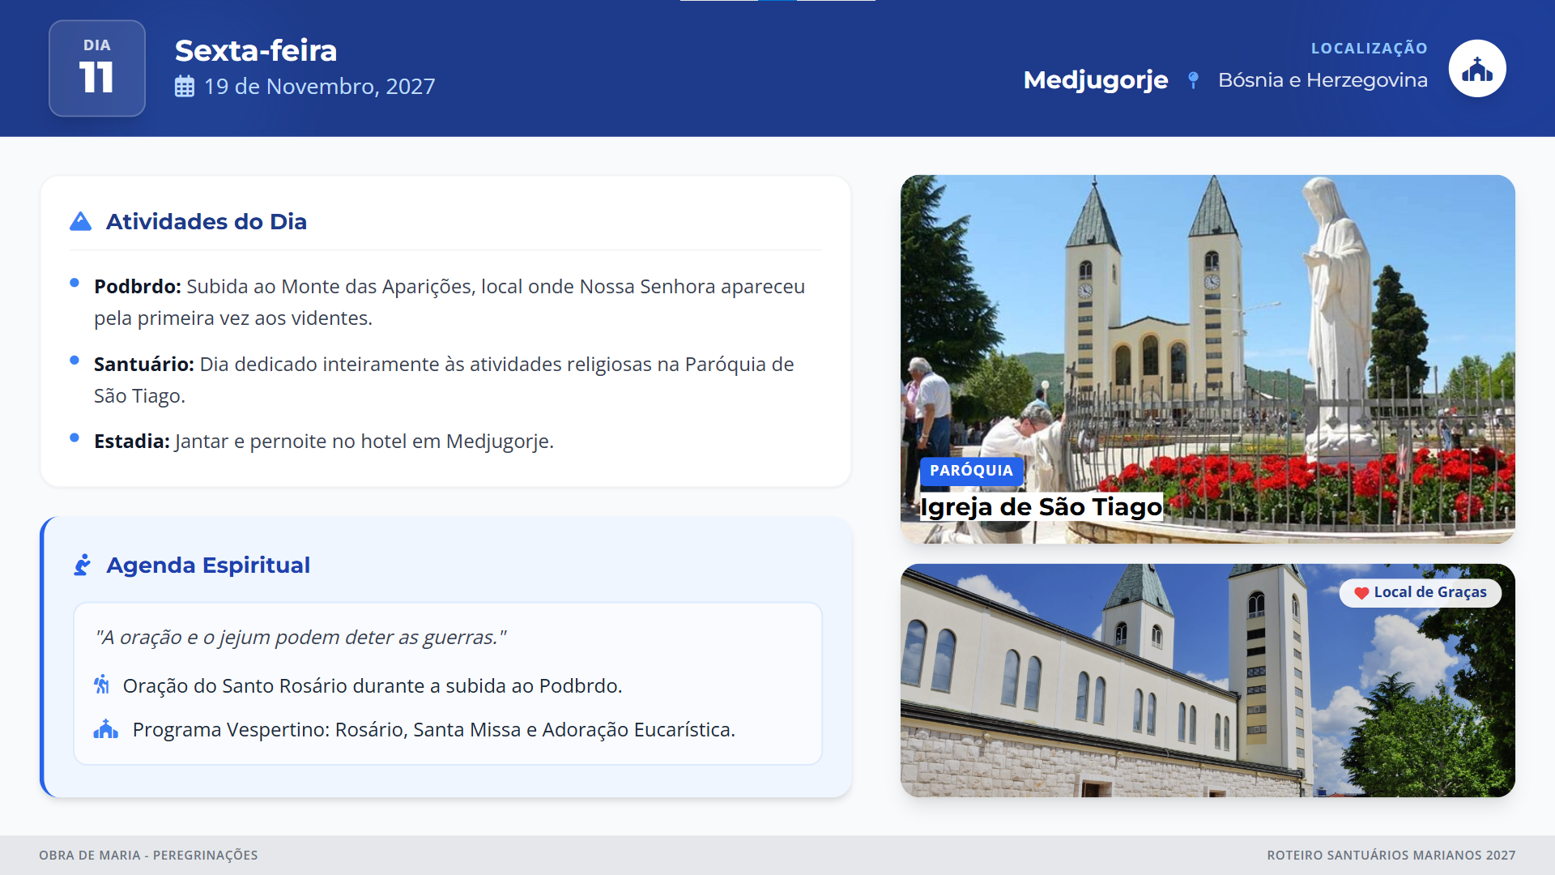
Task: Click the calendar icon beside the date
Action: click(185, 87)
